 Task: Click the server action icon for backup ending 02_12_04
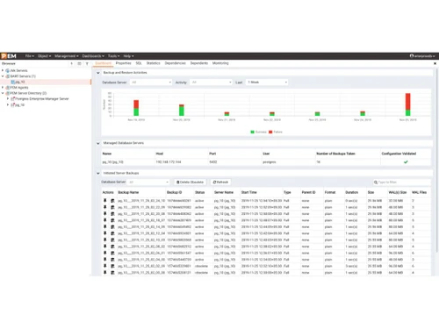coord(112,233)
